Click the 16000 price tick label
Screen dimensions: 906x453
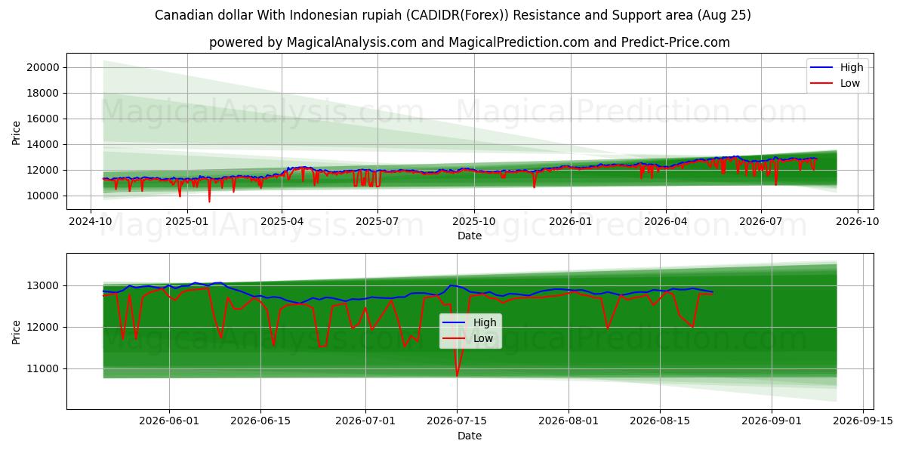click(45, 119)
